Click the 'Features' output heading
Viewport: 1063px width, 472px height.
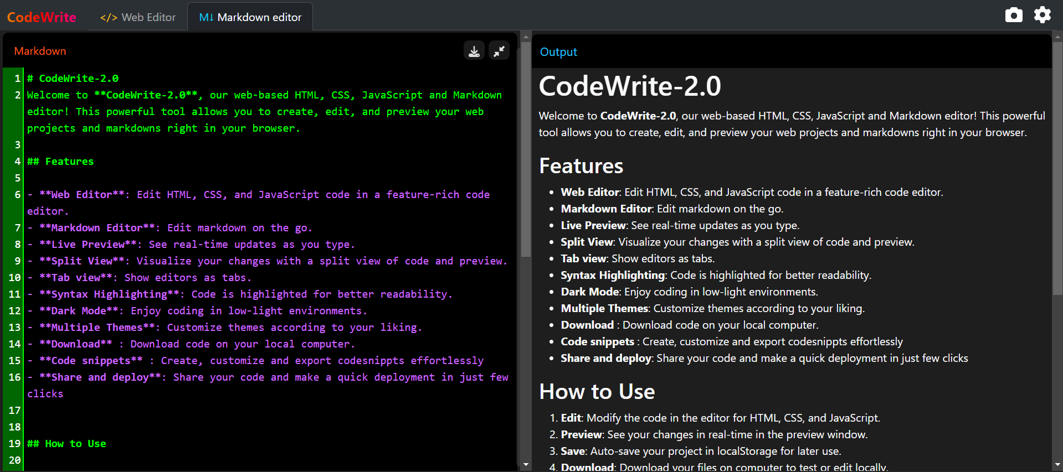581,166
